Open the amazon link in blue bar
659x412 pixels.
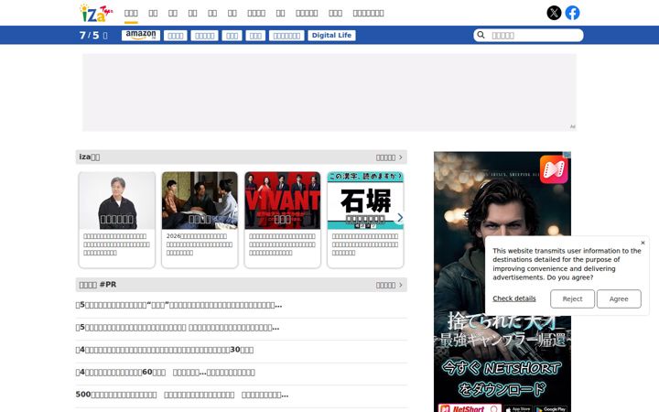(141, 35)
